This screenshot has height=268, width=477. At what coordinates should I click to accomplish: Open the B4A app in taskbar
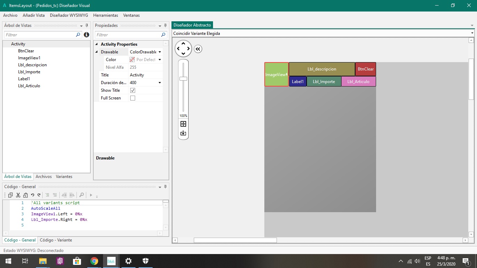pyautogui.click(x=111, y=261)
